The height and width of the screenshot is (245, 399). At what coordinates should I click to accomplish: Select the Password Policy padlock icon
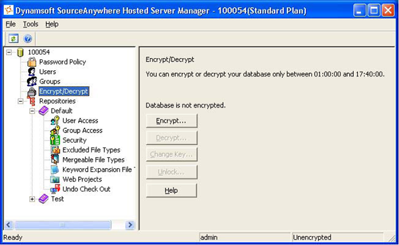pyautogui.click(x=32, y=62)
